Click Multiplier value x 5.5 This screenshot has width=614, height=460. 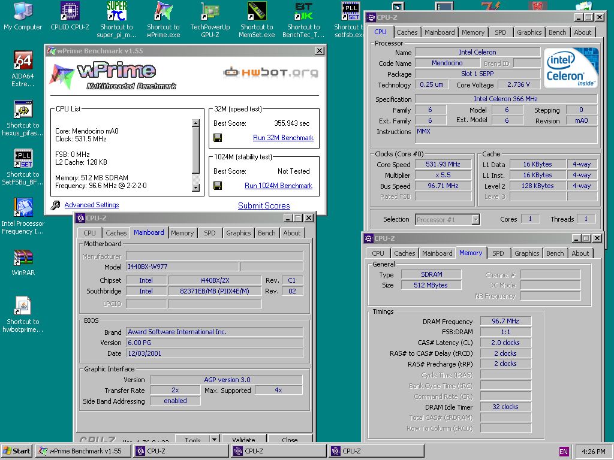443,175
